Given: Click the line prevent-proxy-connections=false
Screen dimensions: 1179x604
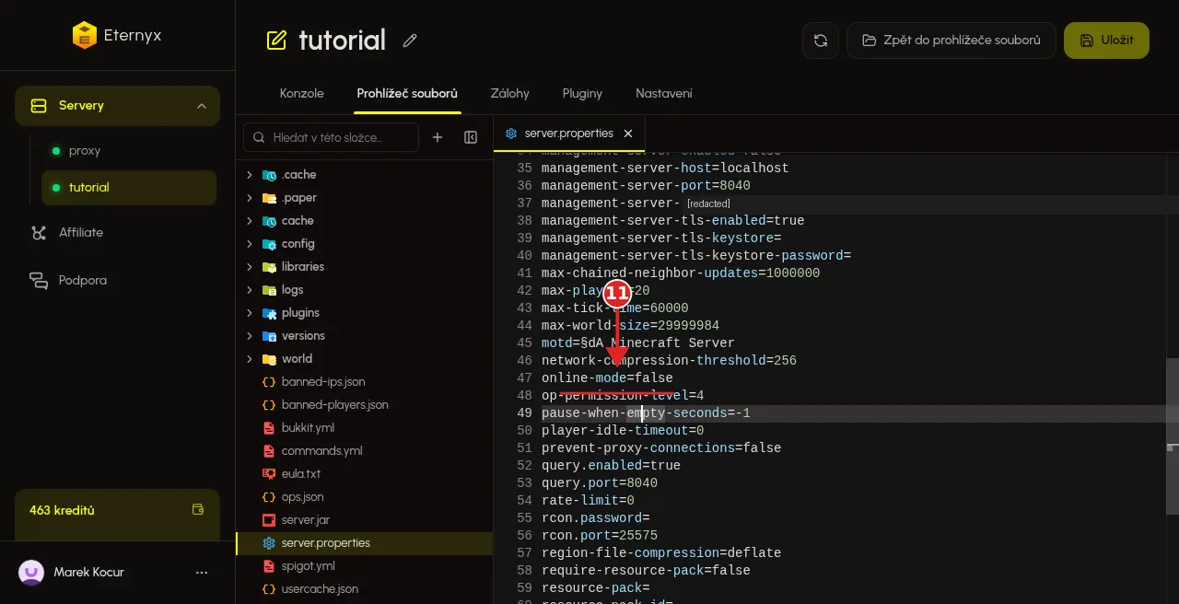Looking at the screenshot, I should point(661,448).
